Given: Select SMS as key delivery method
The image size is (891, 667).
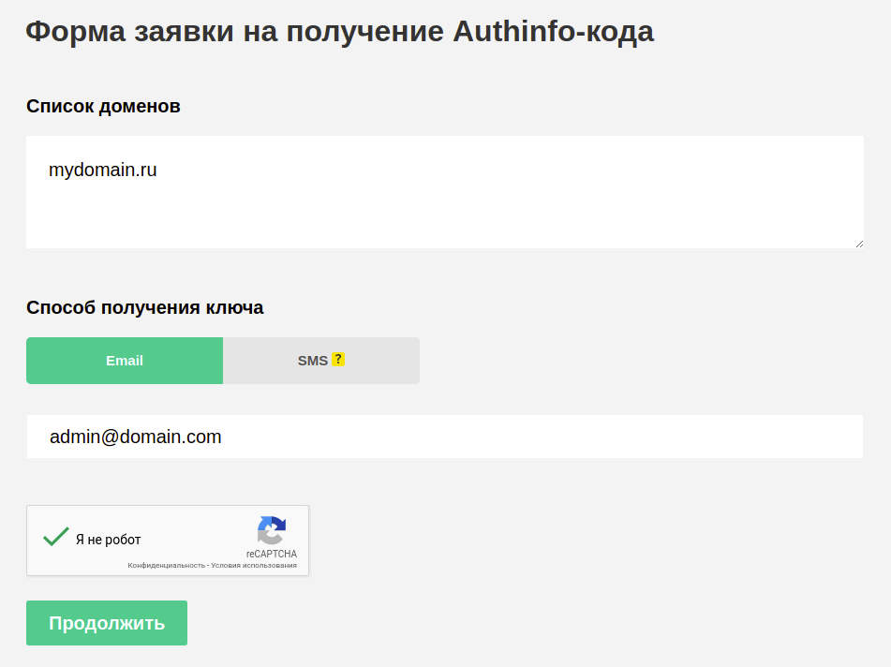Looking at the screenshot, I should [x=312, y=361].
